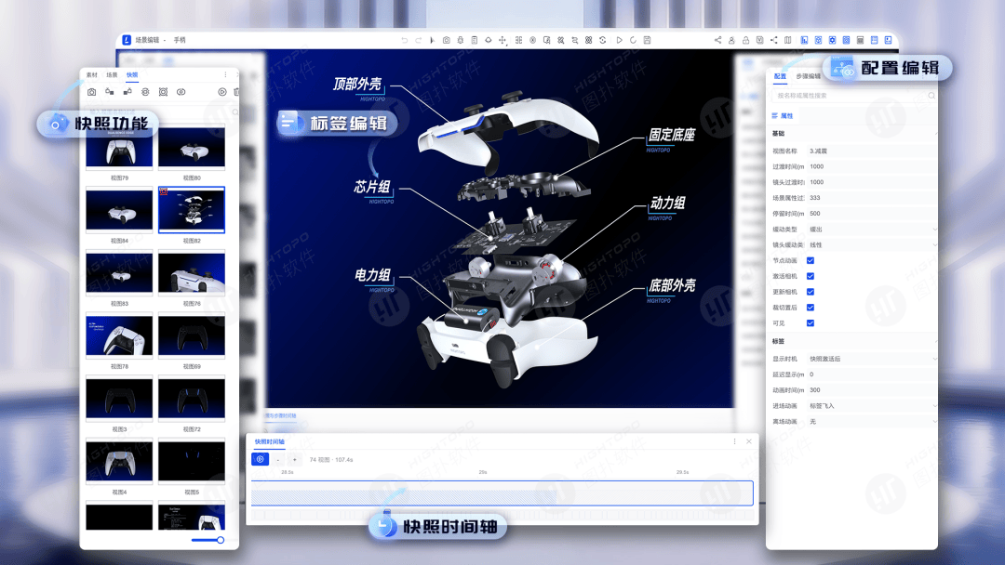Take snapshot with camera icon in snapshot panel
Image resolution: width=1005 pixels, height=565 pixels.
click(91, 92)
